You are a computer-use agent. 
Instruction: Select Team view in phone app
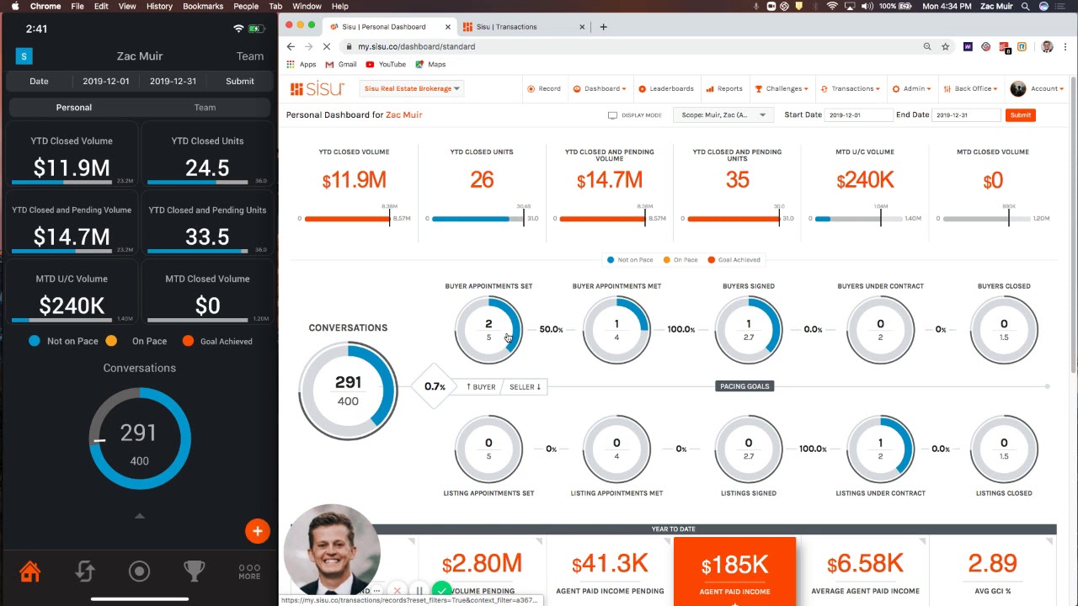click(205, 108)
